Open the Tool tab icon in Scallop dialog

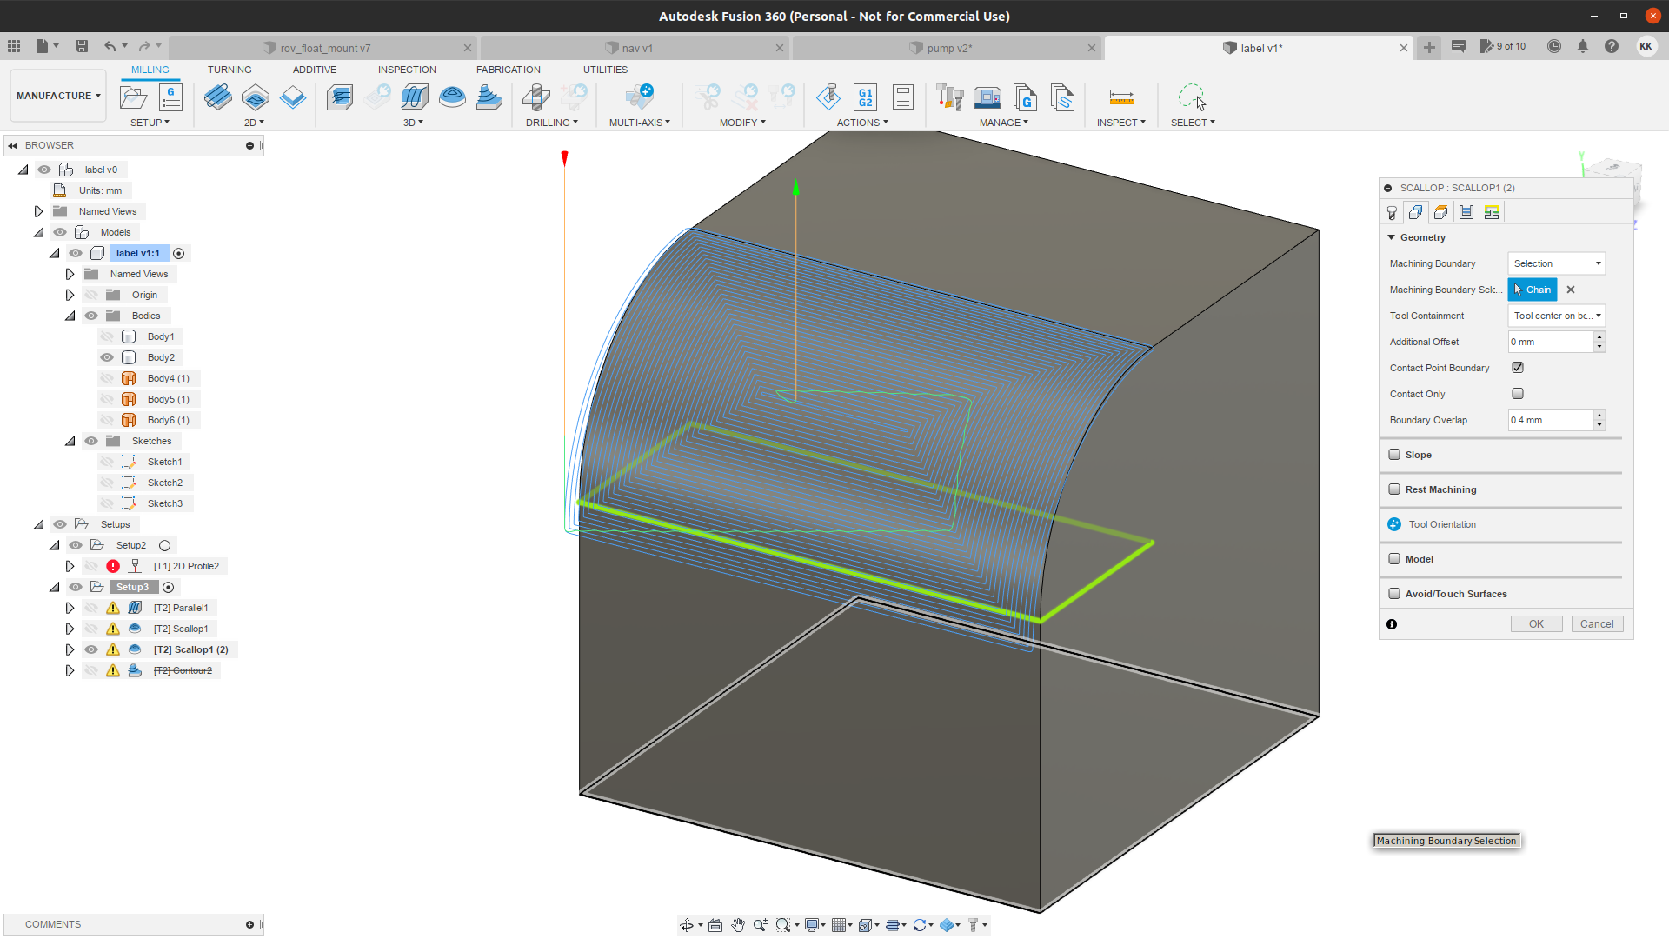pyautogui.click(x=1392, y=212)
